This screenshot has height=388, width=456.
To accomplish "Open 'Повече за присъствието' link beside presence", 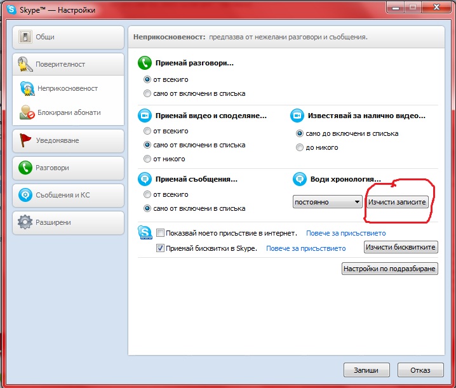I will click(x=345, y=233).
